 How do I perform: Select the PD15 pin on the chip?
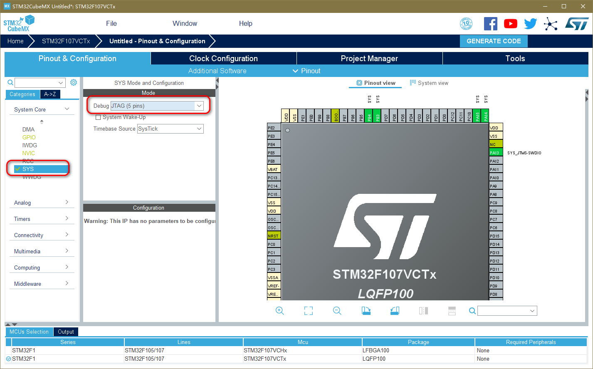pos(496,236)
